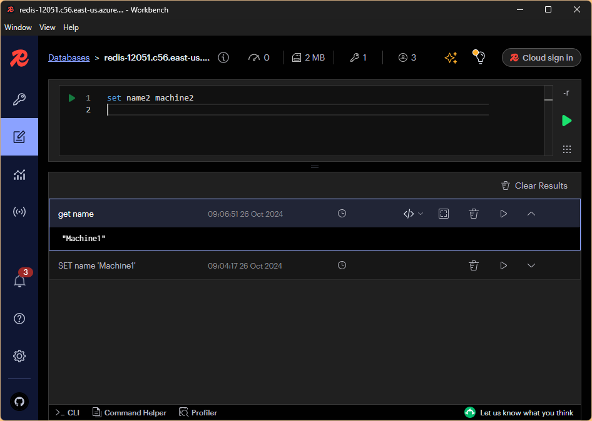The image size is (592, 421).
Task: Click the database name redis-12051.c56.east-us
Action: (156, 57)
